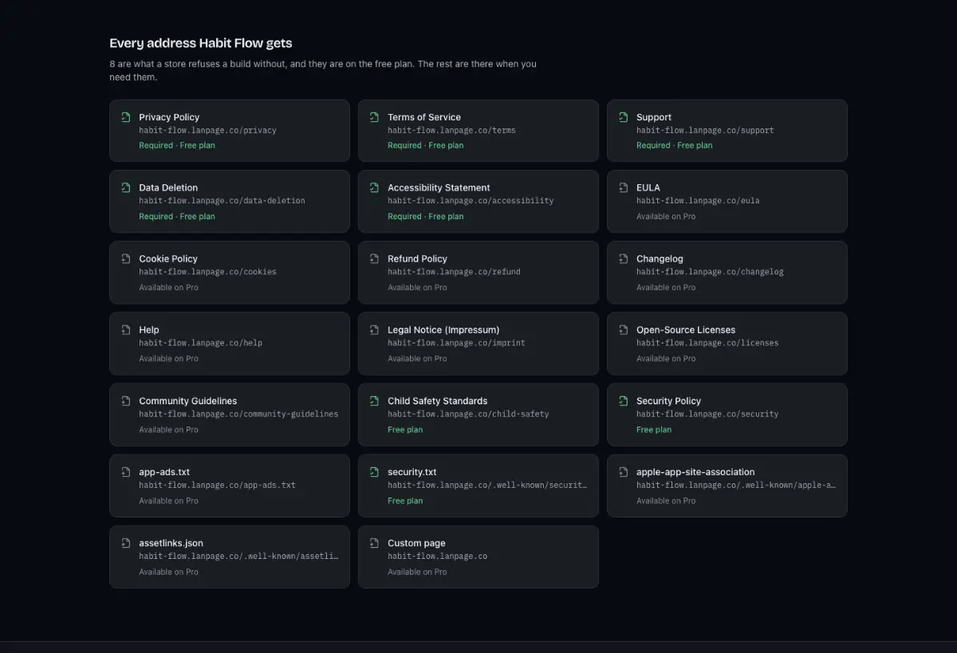Click the file icon beside Accessibility Statement
The image size is (957, 653).
coord(375,188)
